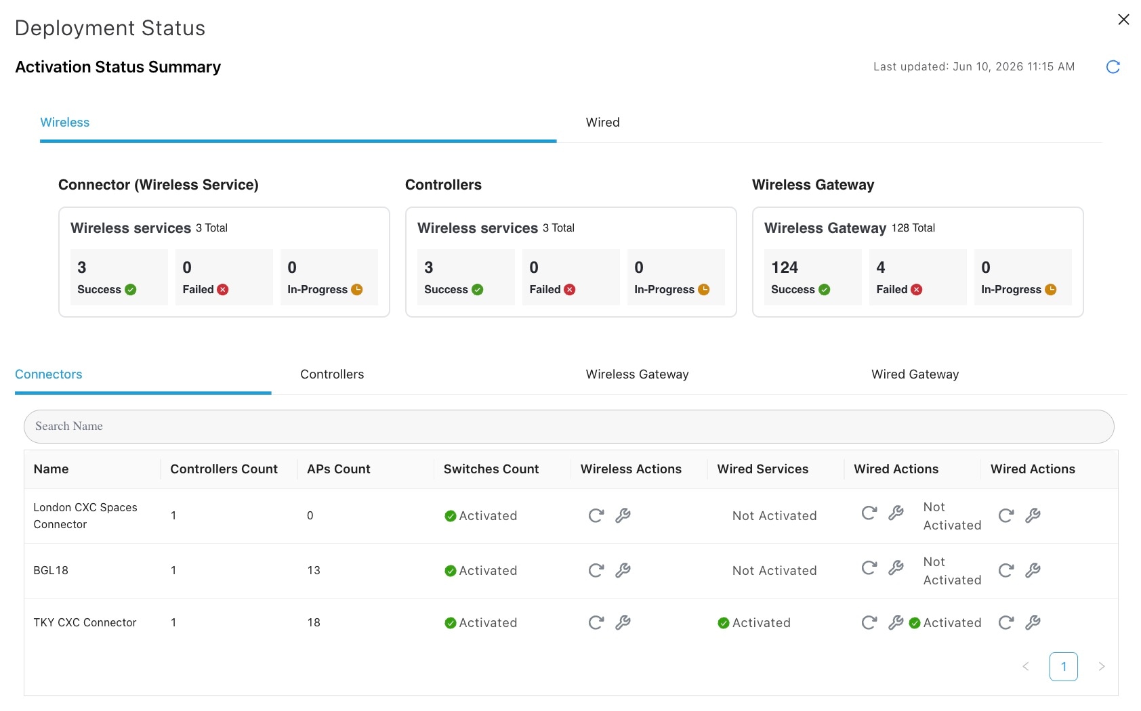Open the Controllers table tab

pos(332,374)
